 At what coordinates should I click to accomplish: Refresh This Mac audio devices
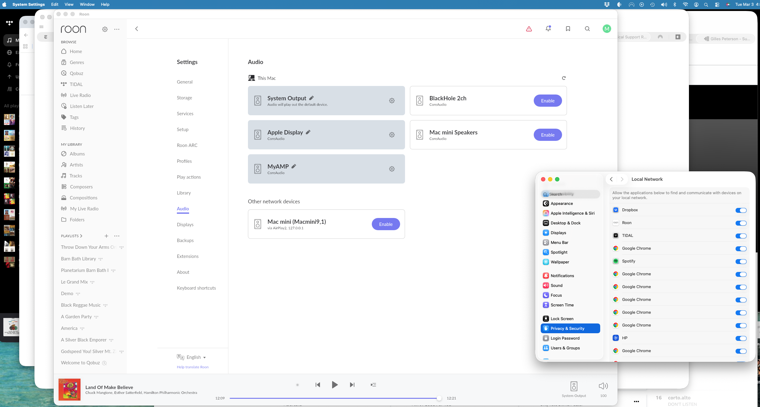point(564,78)
